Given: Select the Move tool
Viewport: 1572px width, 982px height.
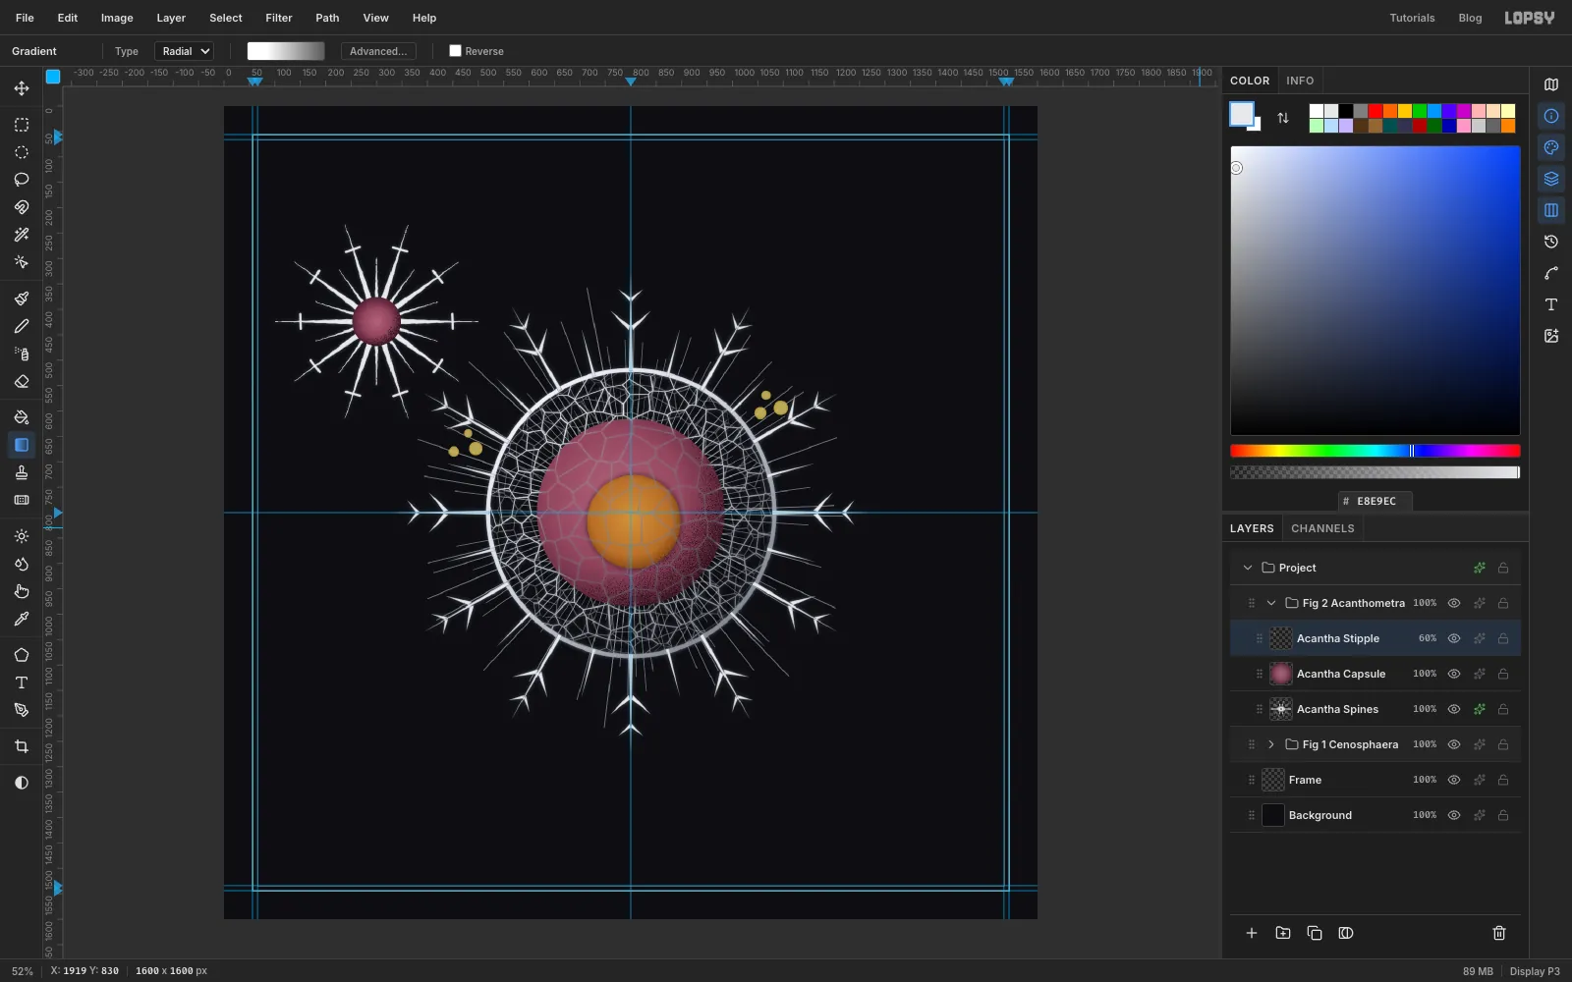Looking at the screenshot, I should coord(22,88).
